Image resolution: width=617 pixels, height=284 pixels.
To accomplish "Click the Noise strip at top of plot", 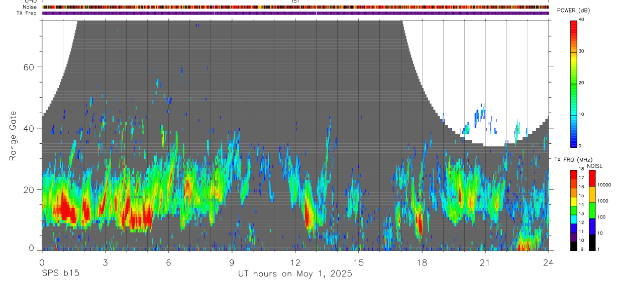I will pyautogui.click(x=295, y=7).
